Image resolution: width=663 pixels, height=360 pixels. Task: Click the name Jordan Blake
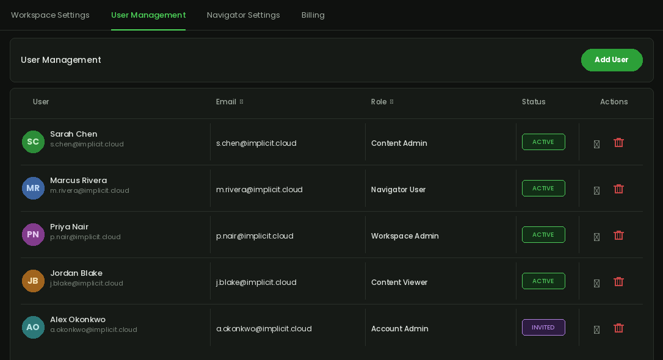(76, 273)
